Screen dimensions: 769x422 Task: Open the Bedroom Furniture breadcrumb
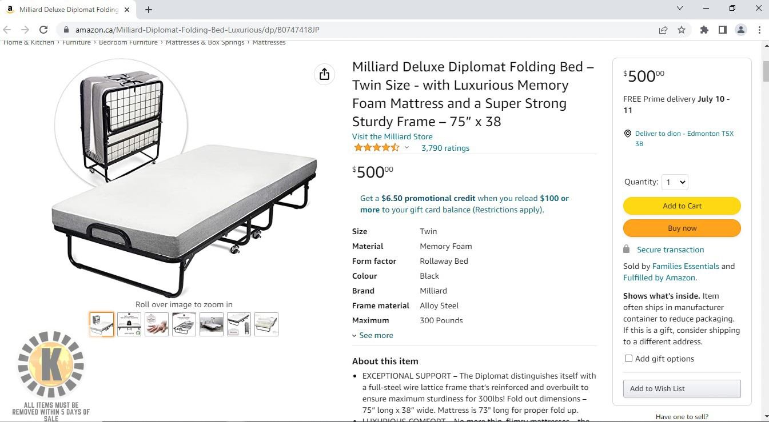point(128,42)
